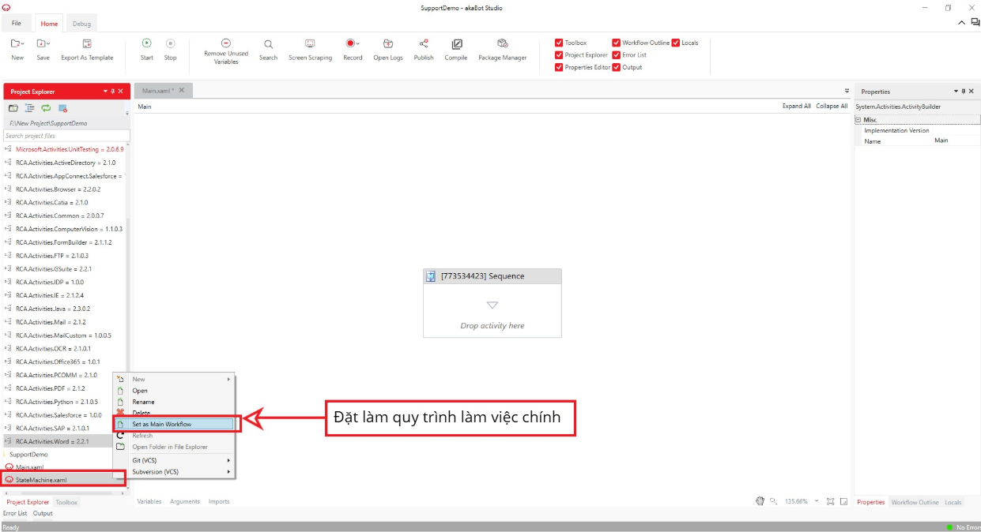Open the Arguments panel

(x=185, y=501)
